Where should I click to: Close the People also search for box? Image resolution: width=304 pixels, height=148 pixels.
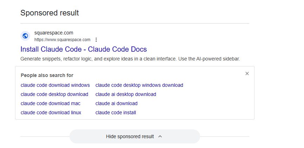pos(247,73)
